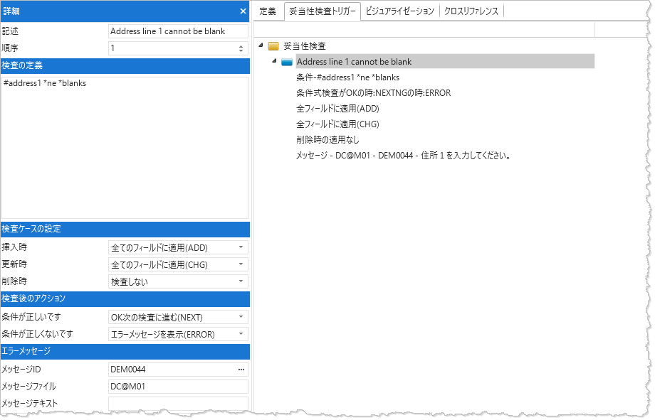Click the 検査の定義 section header
This screenshot has height=420, width=655.
click(125, 66)
